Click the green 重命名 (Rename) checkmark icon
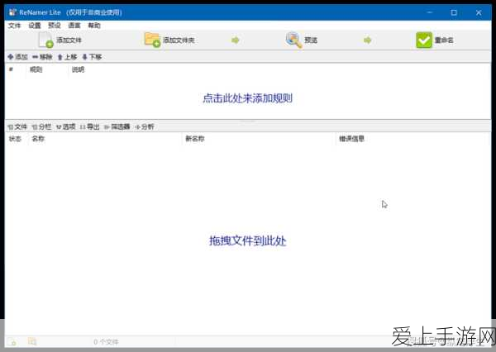 point(424,40)
